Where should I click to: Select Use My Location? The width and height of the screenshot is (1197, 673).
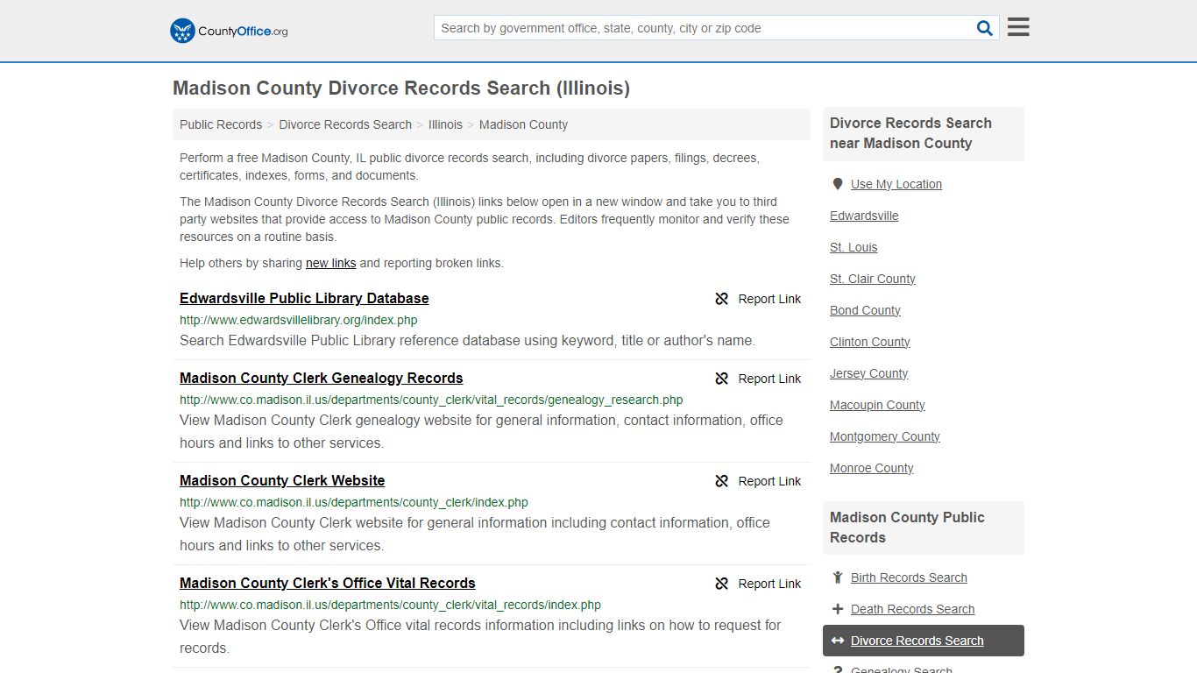coord(896,184)
